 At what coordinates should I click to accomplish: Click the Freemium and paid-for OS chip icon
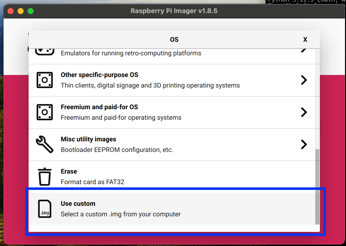[45, 112]
